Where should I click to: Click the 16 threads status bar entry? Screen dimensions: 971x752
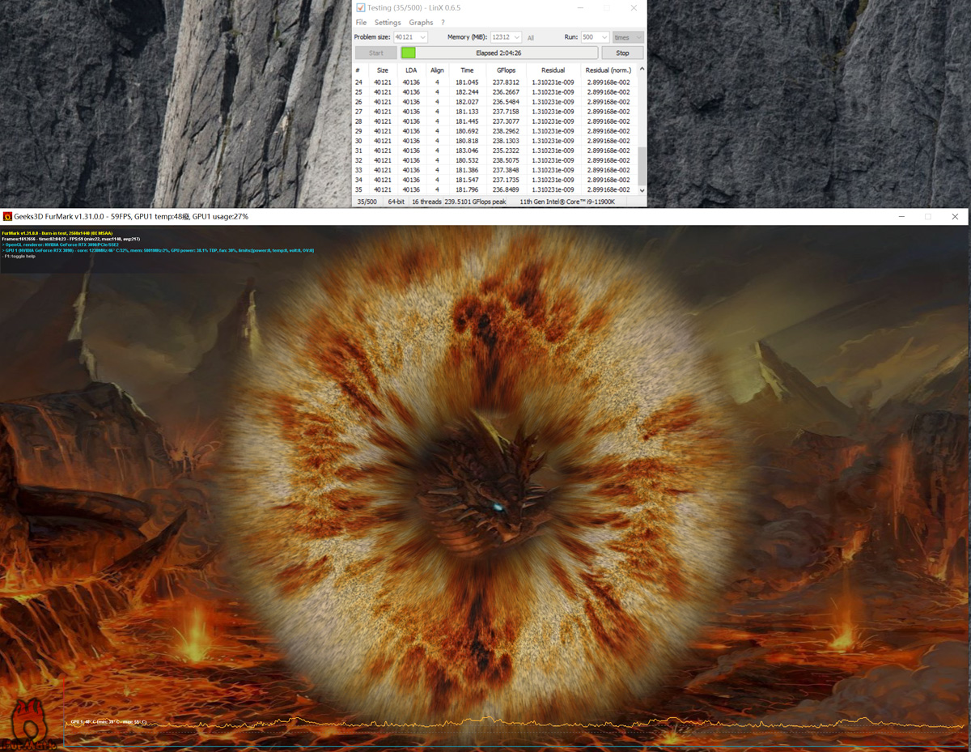pyautogui.click(x=426, y=202)
